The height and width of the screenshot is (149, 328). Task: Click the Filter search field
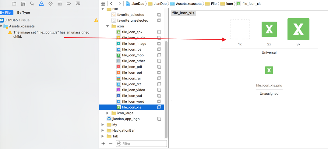pos(141,144)
